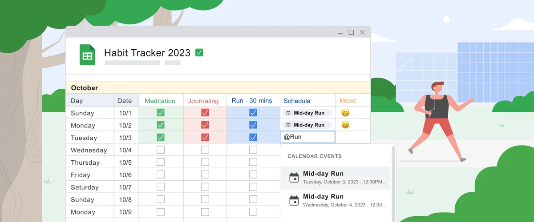Select the Date column header
This screenshot has width=534, height=222.
[126, 100]
